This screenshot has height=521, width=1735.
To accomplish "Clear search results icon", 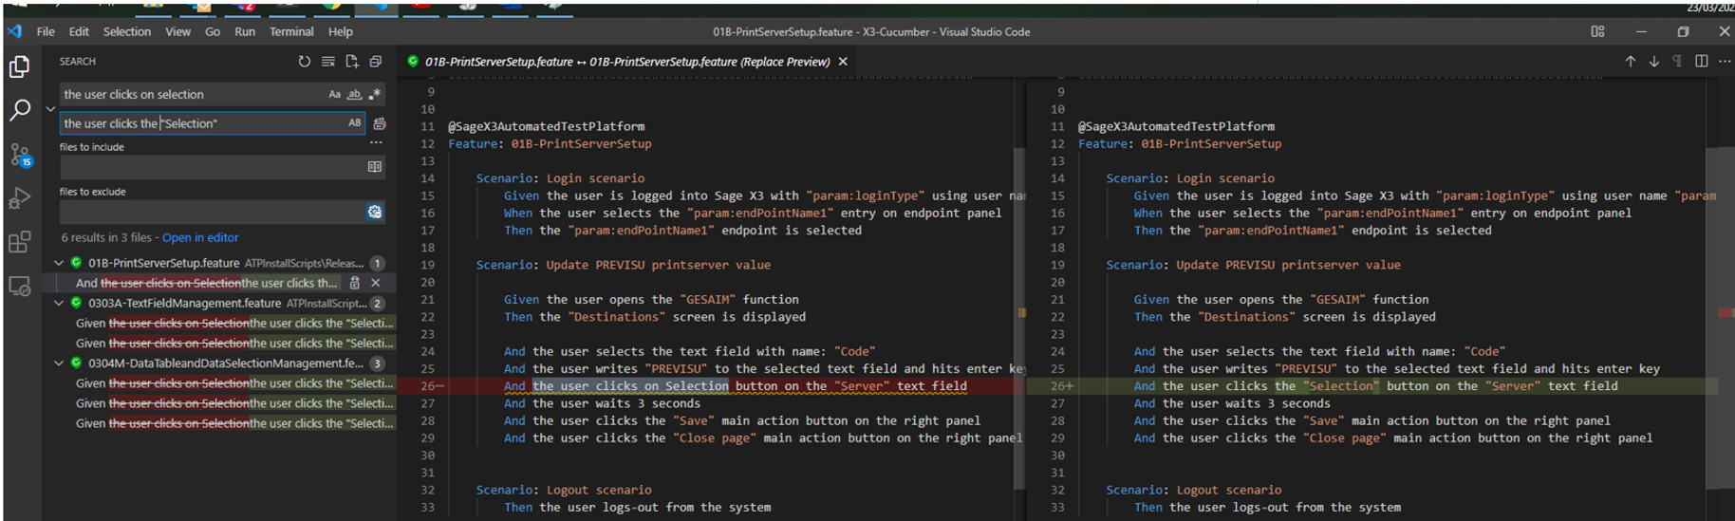I will (327, 62).
